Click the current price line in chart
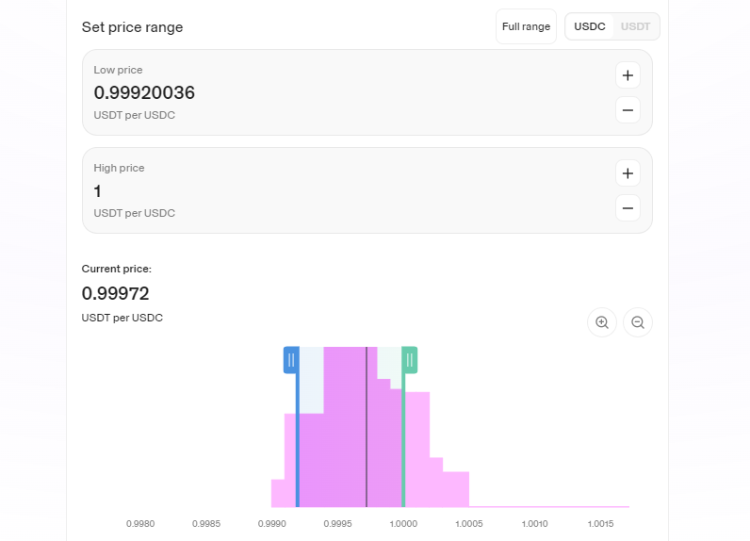Image resolution: width=750 pixels, height=541 pixels. click(367, 427)
